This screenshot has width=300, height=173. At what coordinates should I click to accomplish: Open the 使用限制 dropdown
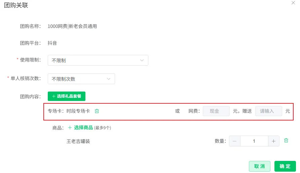[x=98, y=61]
